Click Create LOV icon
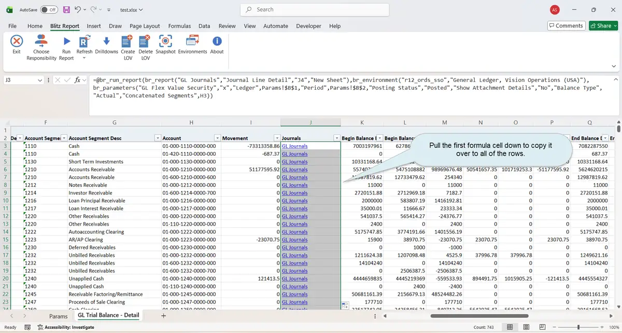 click(127, 41)
